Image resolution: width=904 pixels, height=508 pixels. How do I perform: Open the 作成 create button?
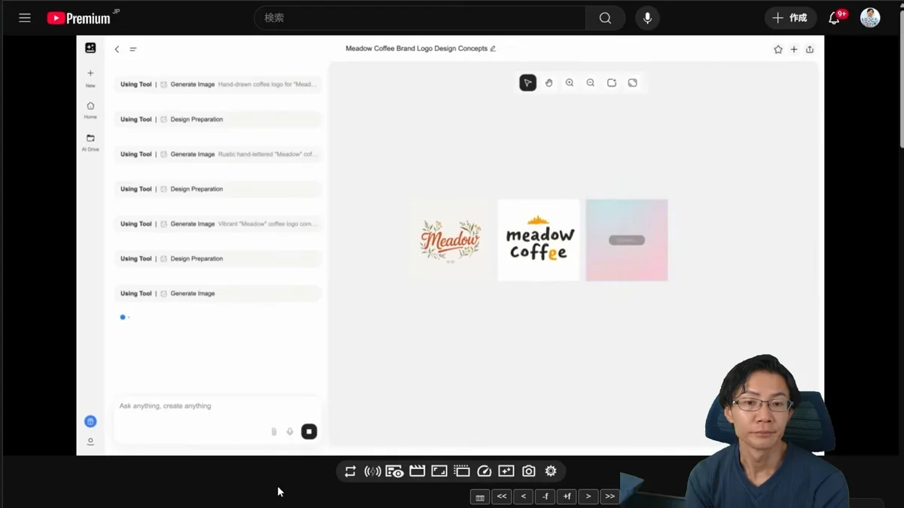[790, 18]
